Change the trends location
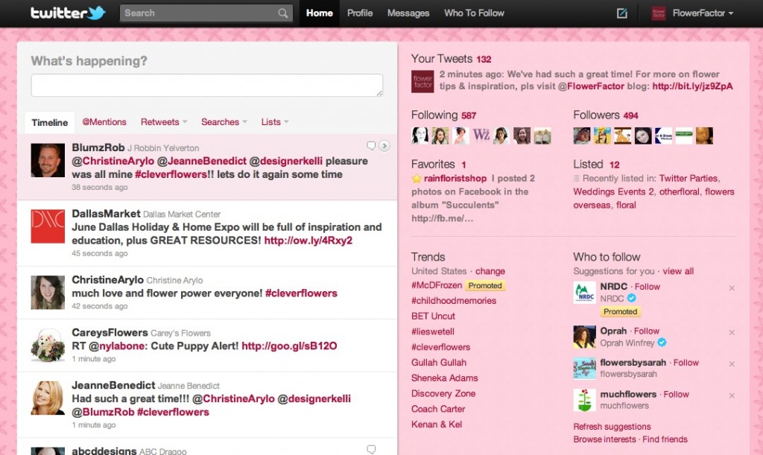Screen dimensions: 763x455 [490, 271]
